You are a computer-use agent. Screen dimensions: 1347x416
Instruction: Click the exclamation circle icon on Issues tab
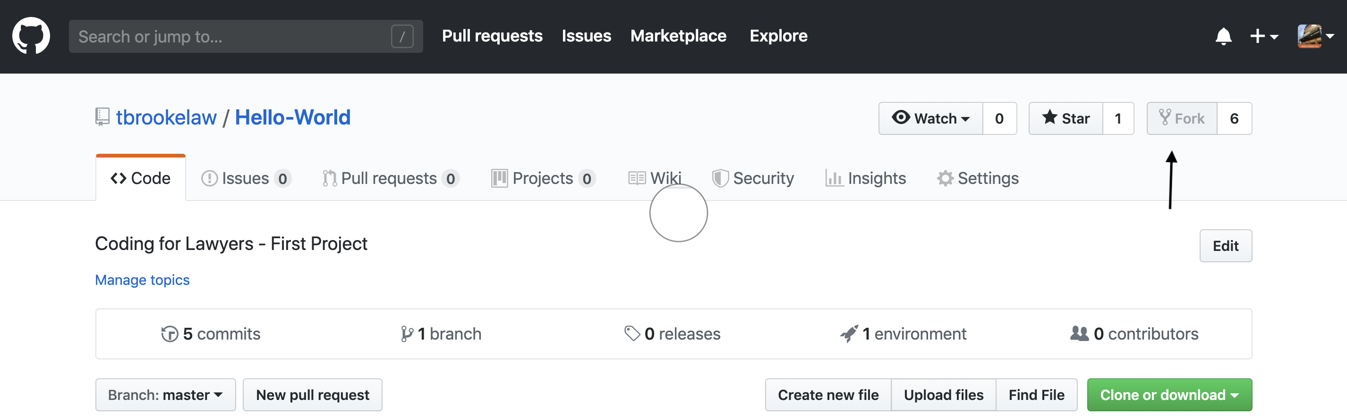pos(209,178)
